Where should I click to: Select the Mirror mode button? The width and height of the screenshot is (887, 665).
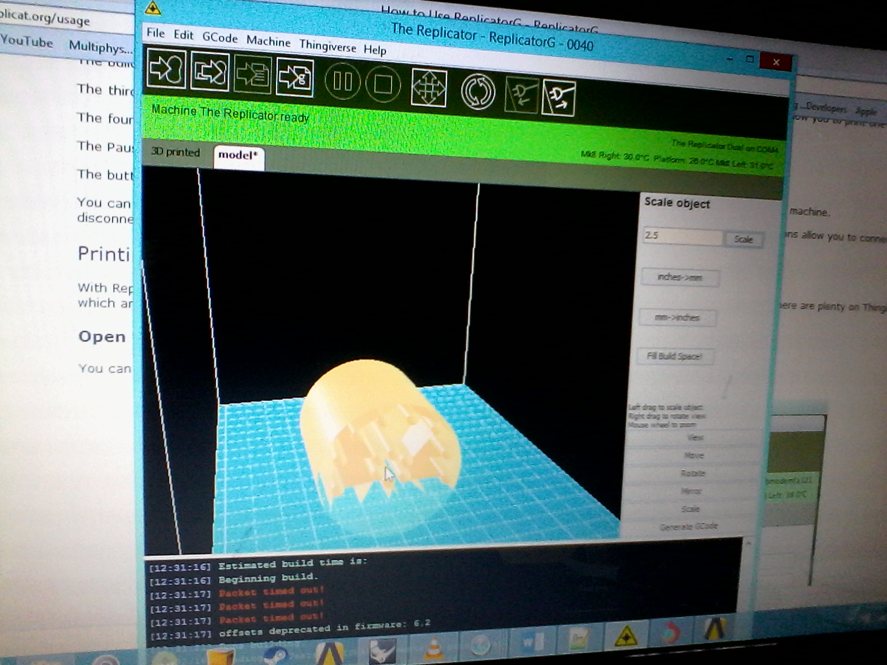pos(691,491)
